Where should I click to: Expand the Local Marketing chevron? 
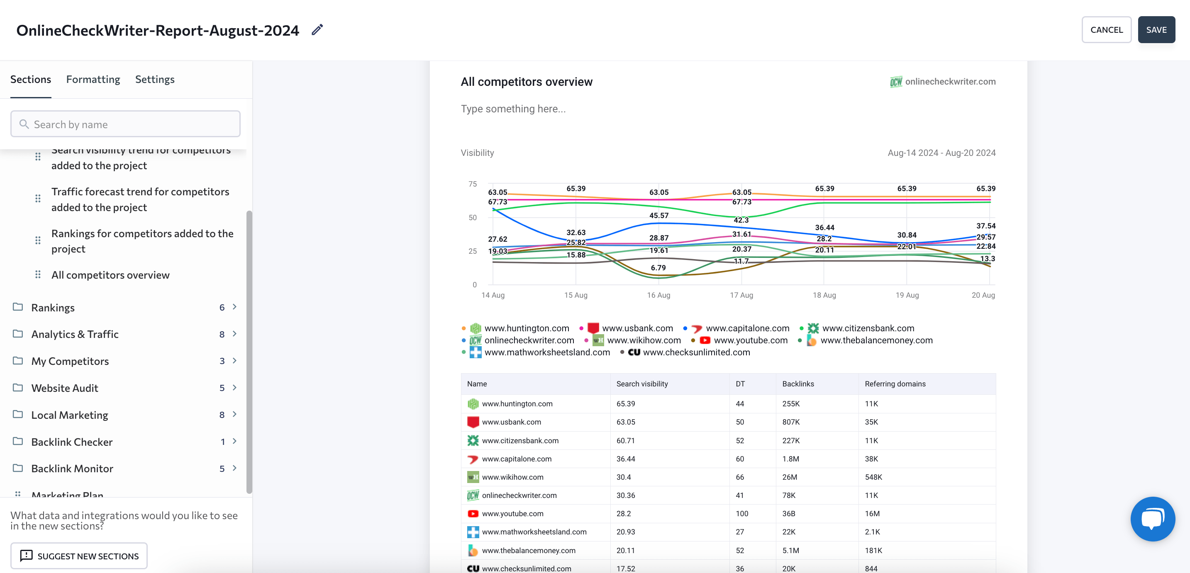coord(235,414)
